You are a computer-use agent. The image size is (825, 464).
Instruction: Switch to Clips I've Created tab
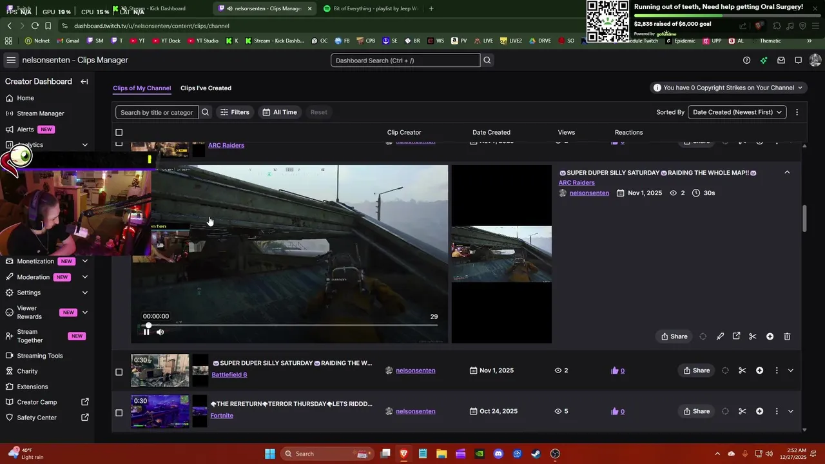(206, 88)
